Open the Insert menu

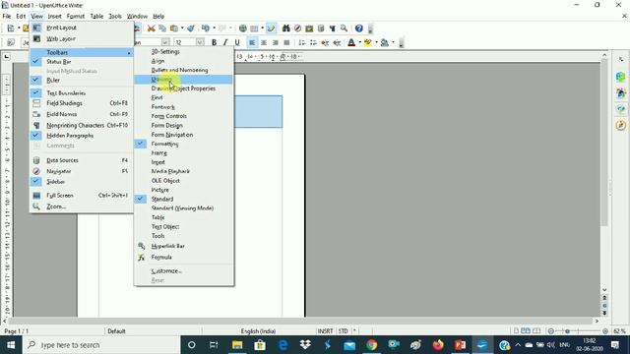click(55, 16)
